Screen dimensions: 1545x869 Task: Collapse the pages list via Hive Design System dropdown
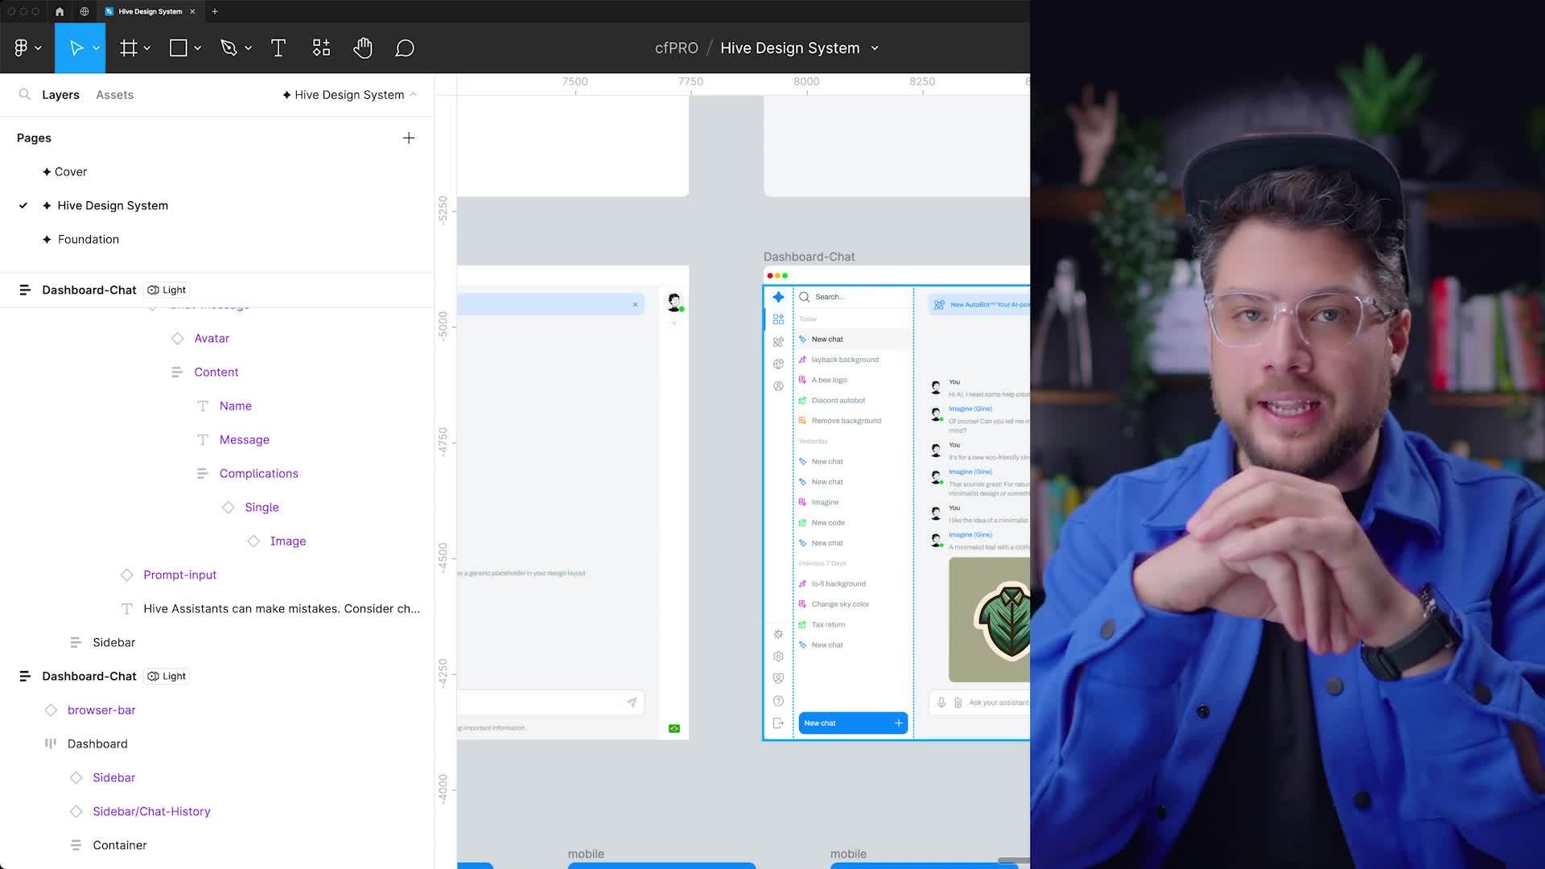350,95
